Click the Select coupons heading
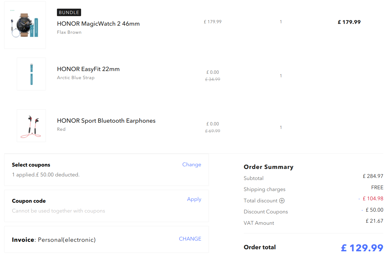The height and width of the screenshot is (254, 392). tap(31, 165)
